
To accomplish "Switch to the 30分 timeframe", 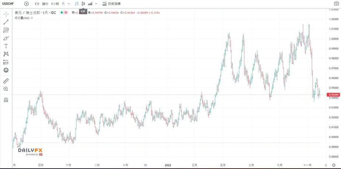I will 45,4.
